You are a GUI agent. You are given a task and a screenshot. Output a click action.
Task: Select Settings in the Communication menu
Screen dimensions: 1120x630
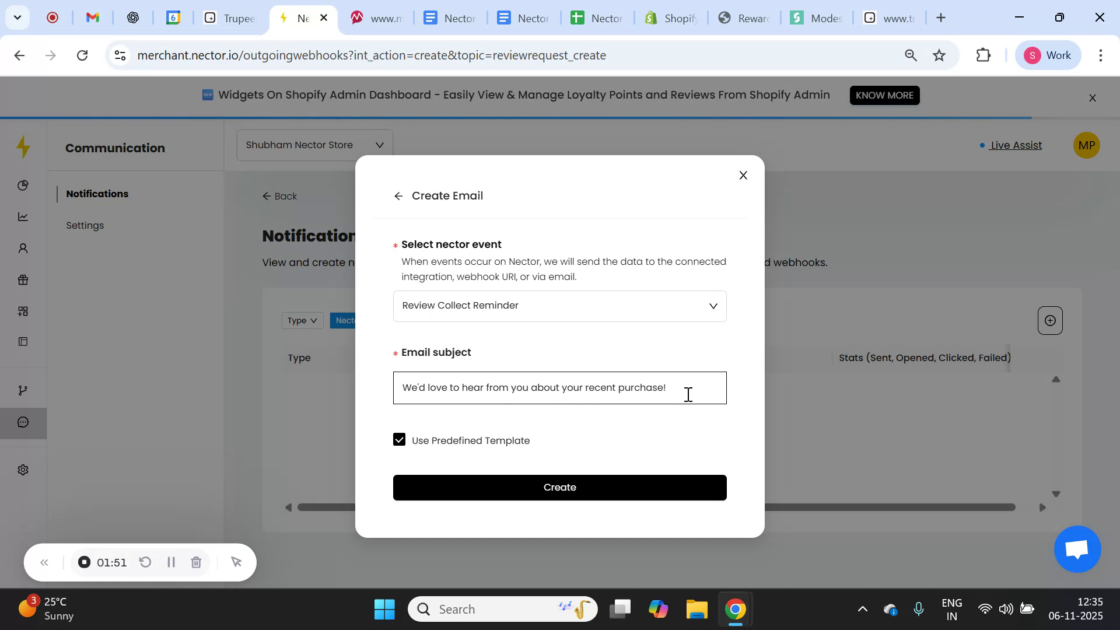point(85,225)
